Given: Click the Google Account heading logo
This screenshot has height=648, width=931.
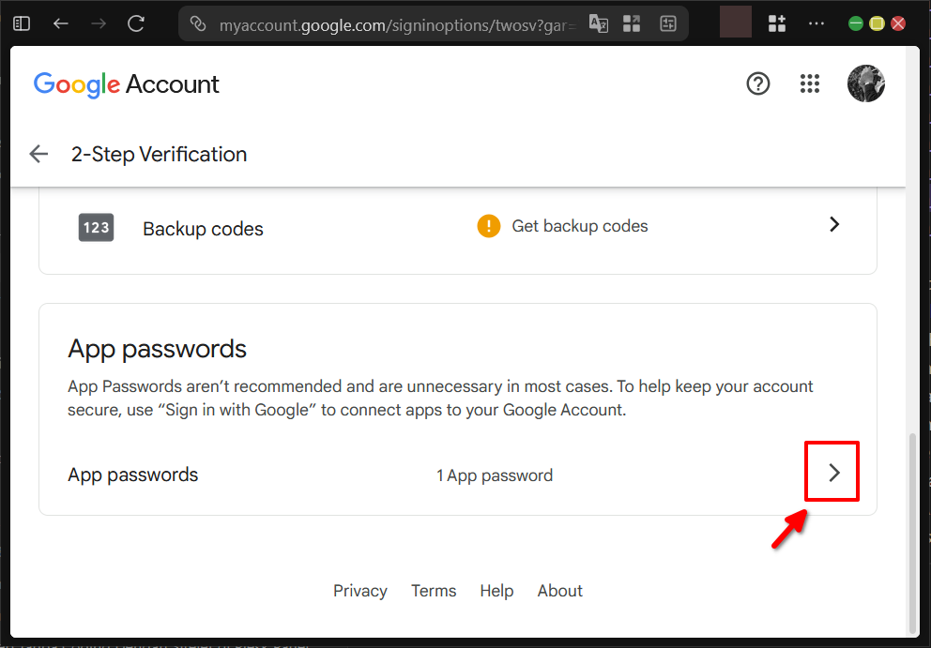Looking at the screenshot, I should pos(126,83).
